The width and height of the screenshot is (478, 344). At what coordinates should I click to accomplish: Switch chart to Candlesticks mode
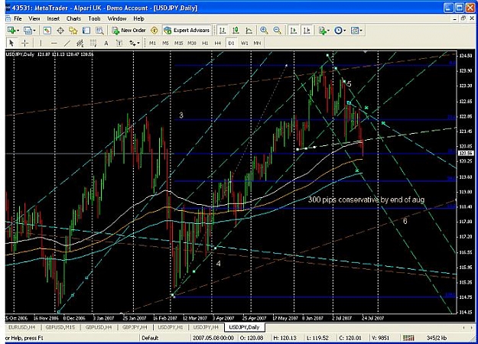(236, 30)
